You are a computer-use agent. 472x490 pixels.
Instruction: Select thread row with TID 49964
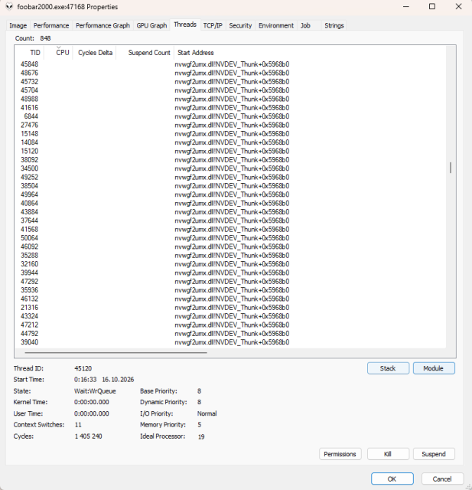pyautogui.click(x=230, y=194)
